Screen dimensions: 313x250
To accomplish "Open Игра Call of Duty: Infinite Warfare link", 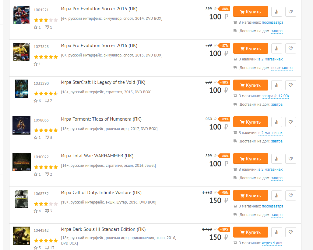I will click(x=101, y=193).
